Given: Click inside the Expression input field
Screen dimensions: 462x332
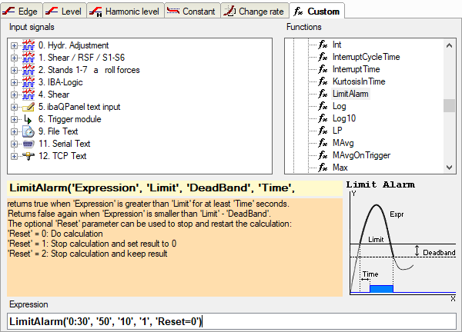Looking at the screenshot, I should click(x=231, y=322).
